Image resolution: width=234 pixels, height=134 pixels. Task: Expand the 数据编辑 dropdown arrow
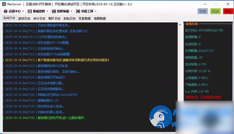72,11
